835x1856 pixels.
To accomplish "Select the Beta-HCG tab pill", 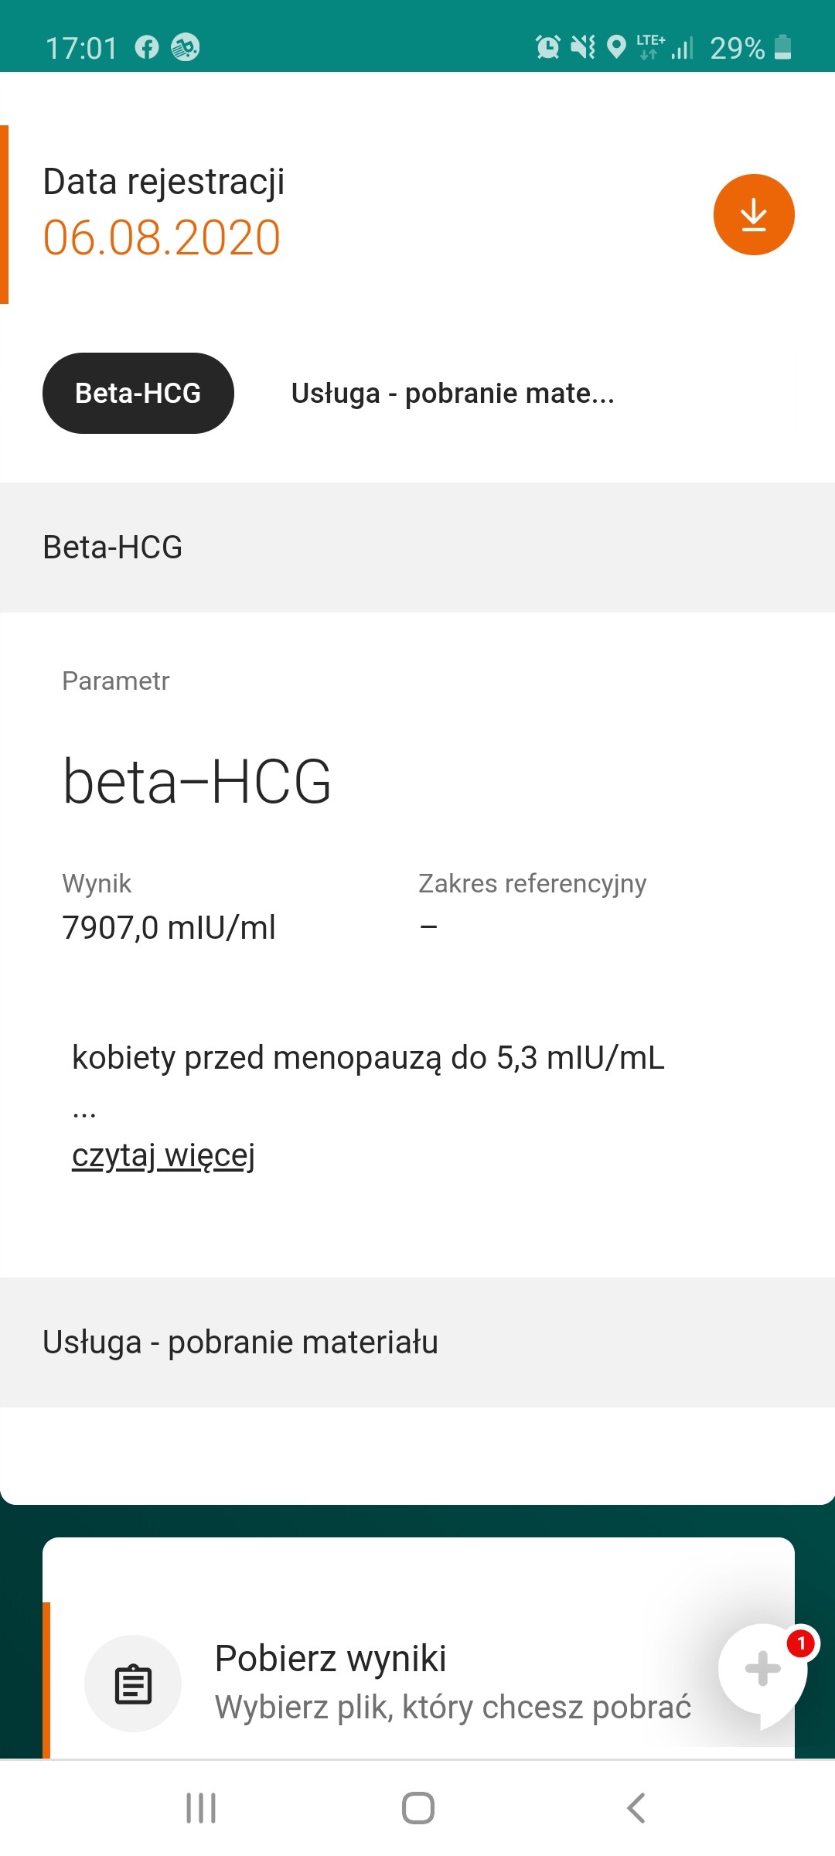I will pos(138,393).
